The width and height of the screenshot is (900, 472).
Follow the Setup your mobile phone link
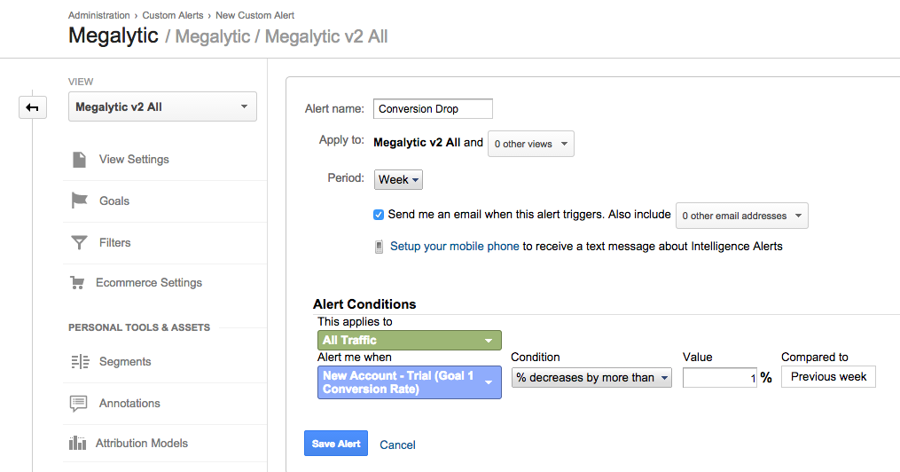click(x=454, y=247)
